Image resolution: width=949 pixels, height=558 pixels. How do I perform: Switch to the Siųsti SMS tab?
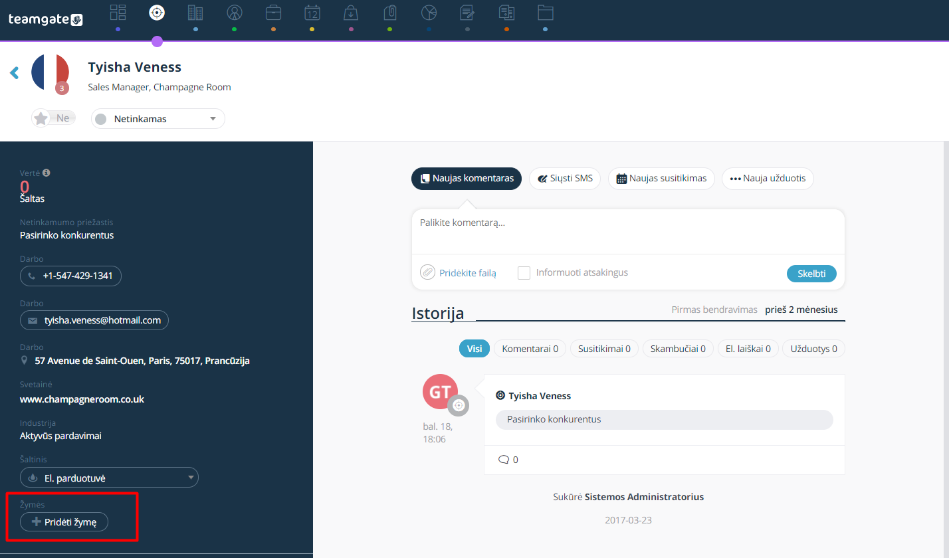(565, 178)
